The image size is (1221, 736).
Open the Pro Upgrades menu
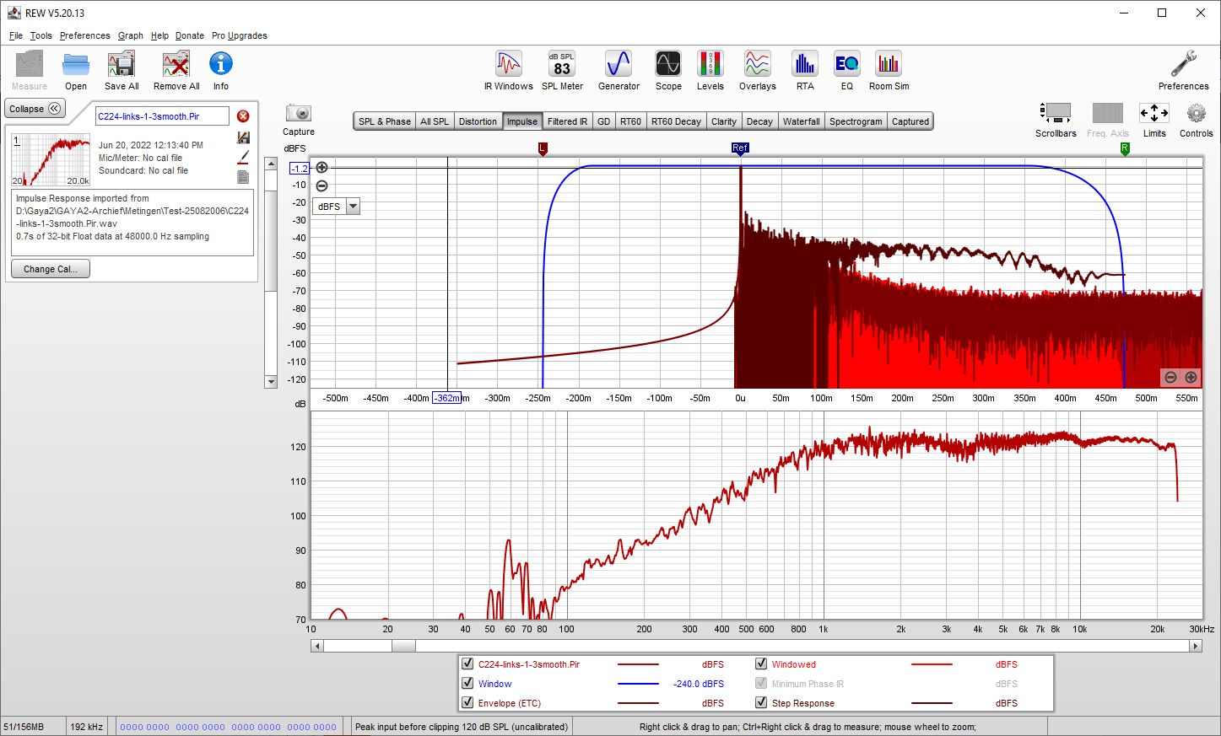[x=240, y=35]
